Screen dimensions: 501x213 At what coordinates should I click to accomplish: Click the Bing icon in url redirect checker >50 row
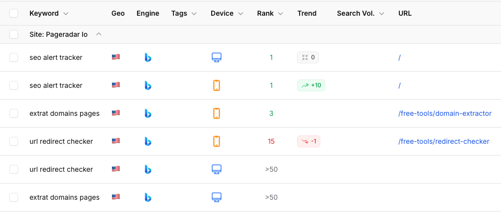coord(148,169)
